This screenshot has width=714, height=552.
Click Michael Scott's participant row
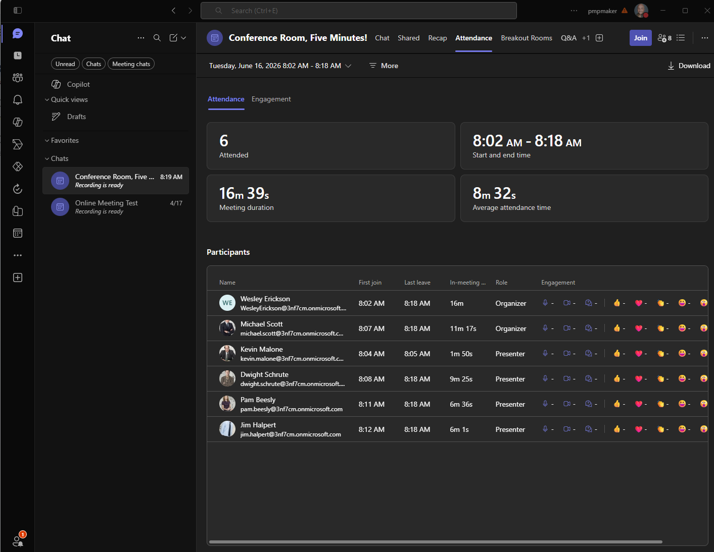[x=457, y=328]
